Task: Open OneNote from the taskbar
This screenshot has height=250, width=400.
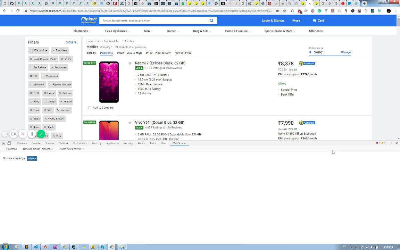Action: click(x=55, y=247)
